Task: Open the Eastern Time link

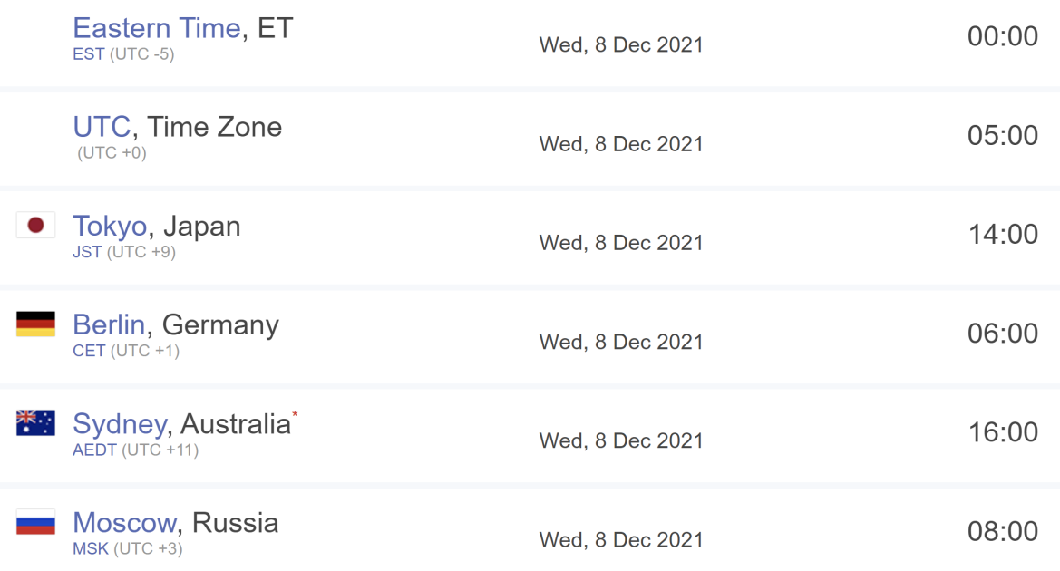Action: coord(157,28)
